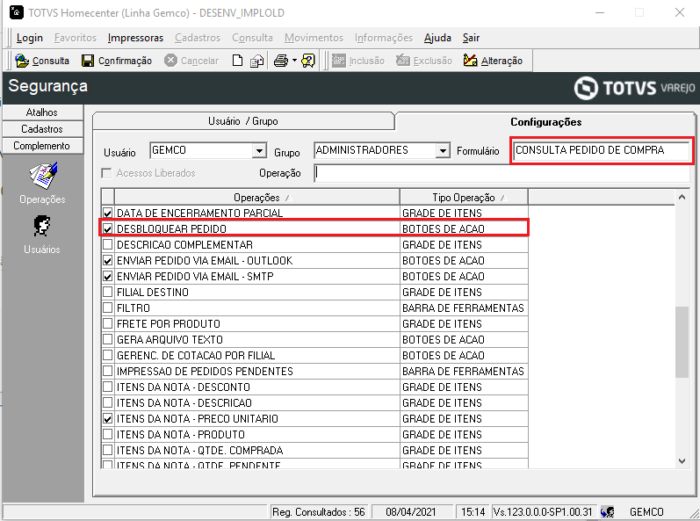Click the Operação search input field

(502, 173)
